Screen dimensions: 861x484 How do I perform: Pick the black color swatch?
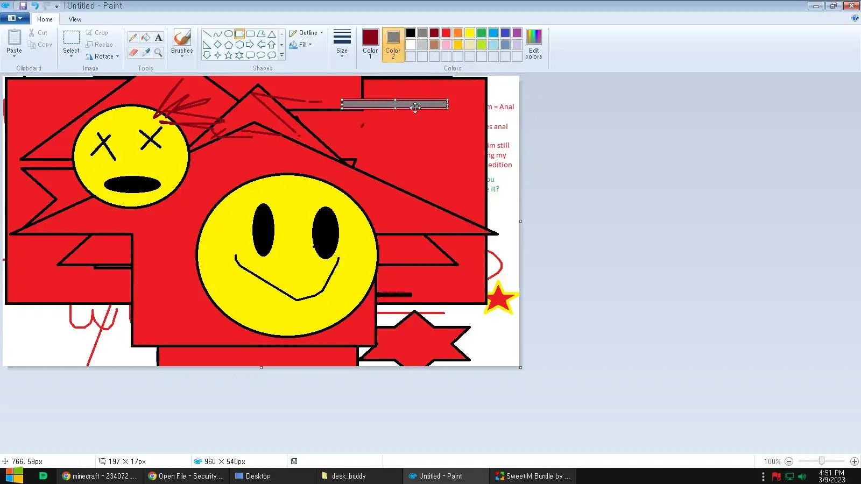(411, 33)
